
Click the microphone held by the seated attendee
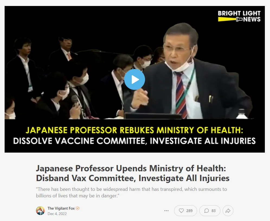point(75,100)
